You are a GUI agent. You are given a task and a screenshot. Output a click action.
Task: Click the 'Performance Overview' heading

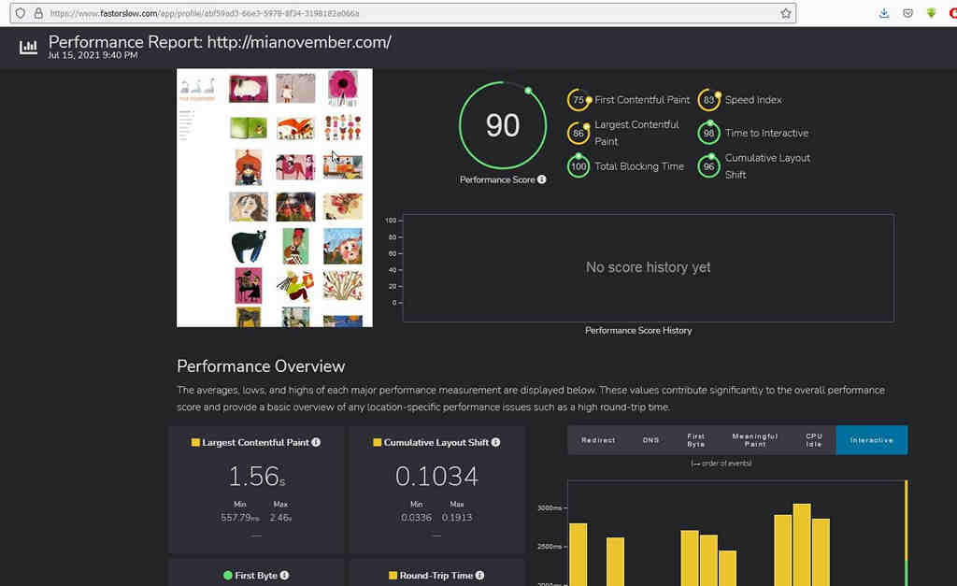tap(262, 366)
